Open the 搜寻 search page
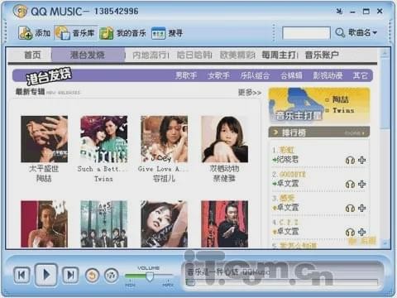397x298 pixels. pos(167,33)
